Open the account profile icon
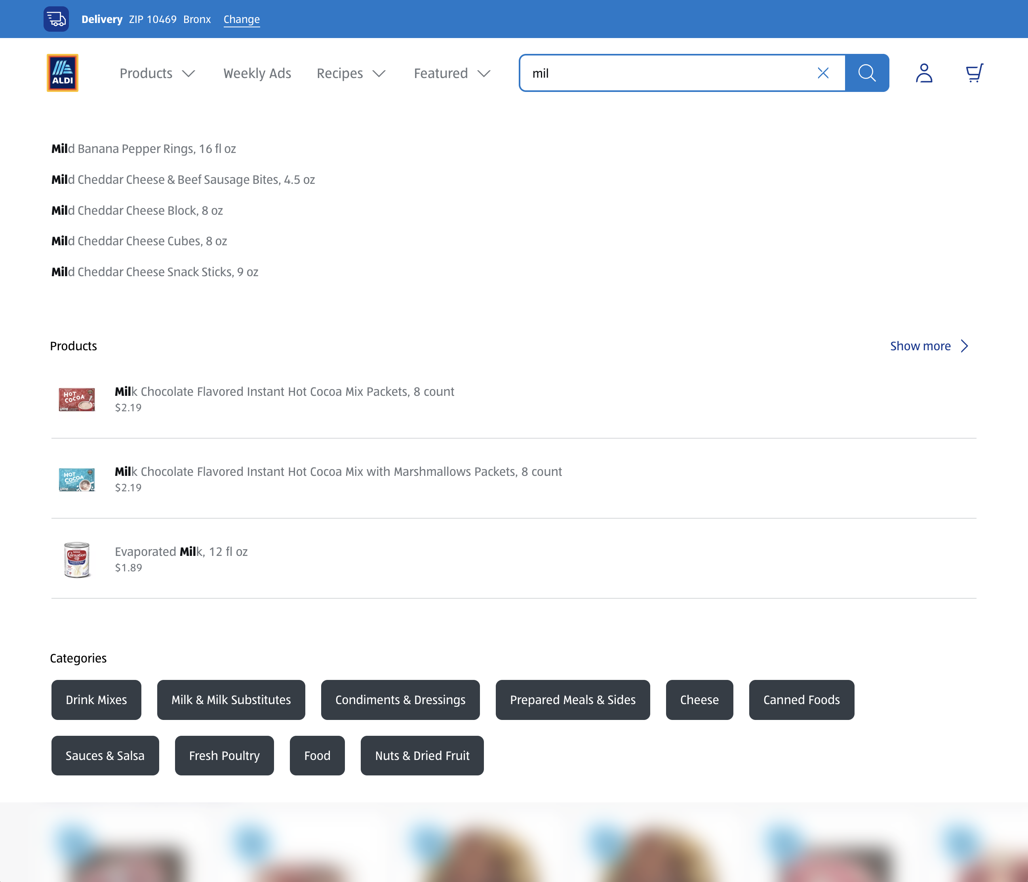The height and width of the screenshot is (882, 1028). pos(924,73)
